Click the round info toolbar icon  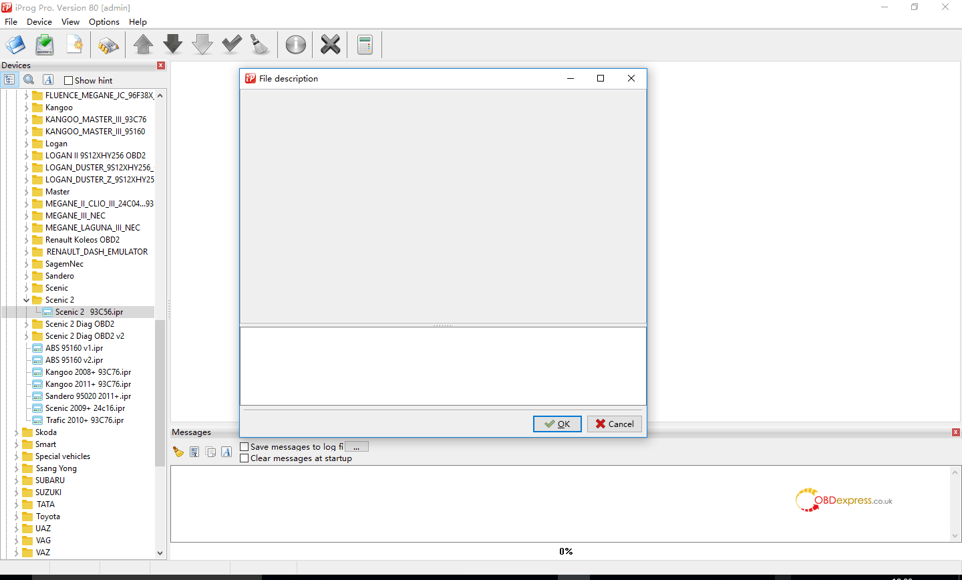point(296,45)
